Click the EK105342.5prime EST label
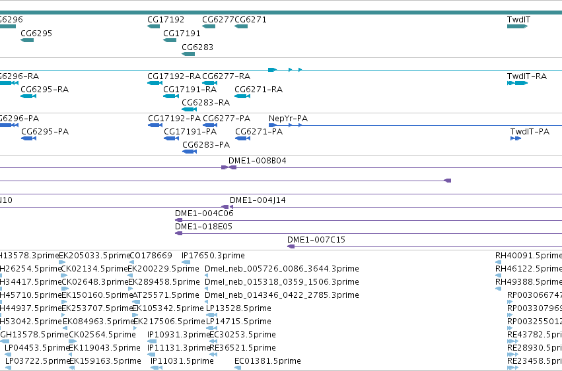 168,308
